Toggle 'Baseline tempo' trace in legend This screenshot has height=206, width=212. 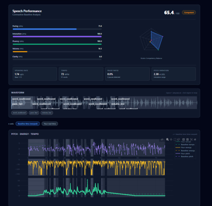pyautogui.click(x=185, y=145)
